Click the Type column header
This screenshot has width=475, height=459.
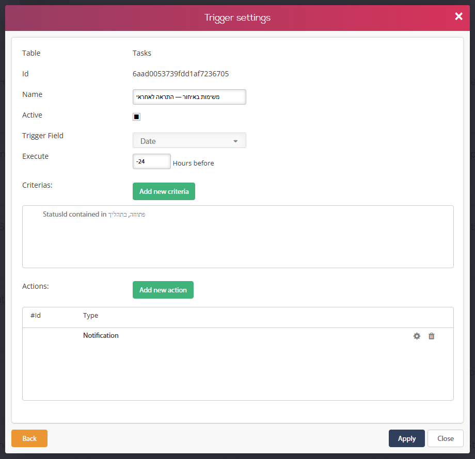[90, 316]
